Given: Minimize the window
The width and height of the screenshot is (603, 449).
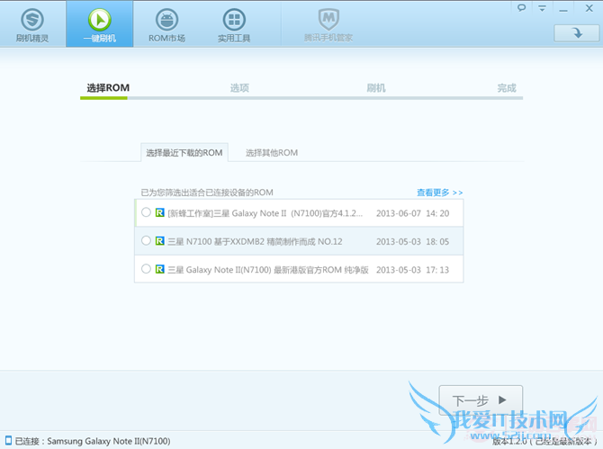Looking at the screenshot, I should pos(563,9).
